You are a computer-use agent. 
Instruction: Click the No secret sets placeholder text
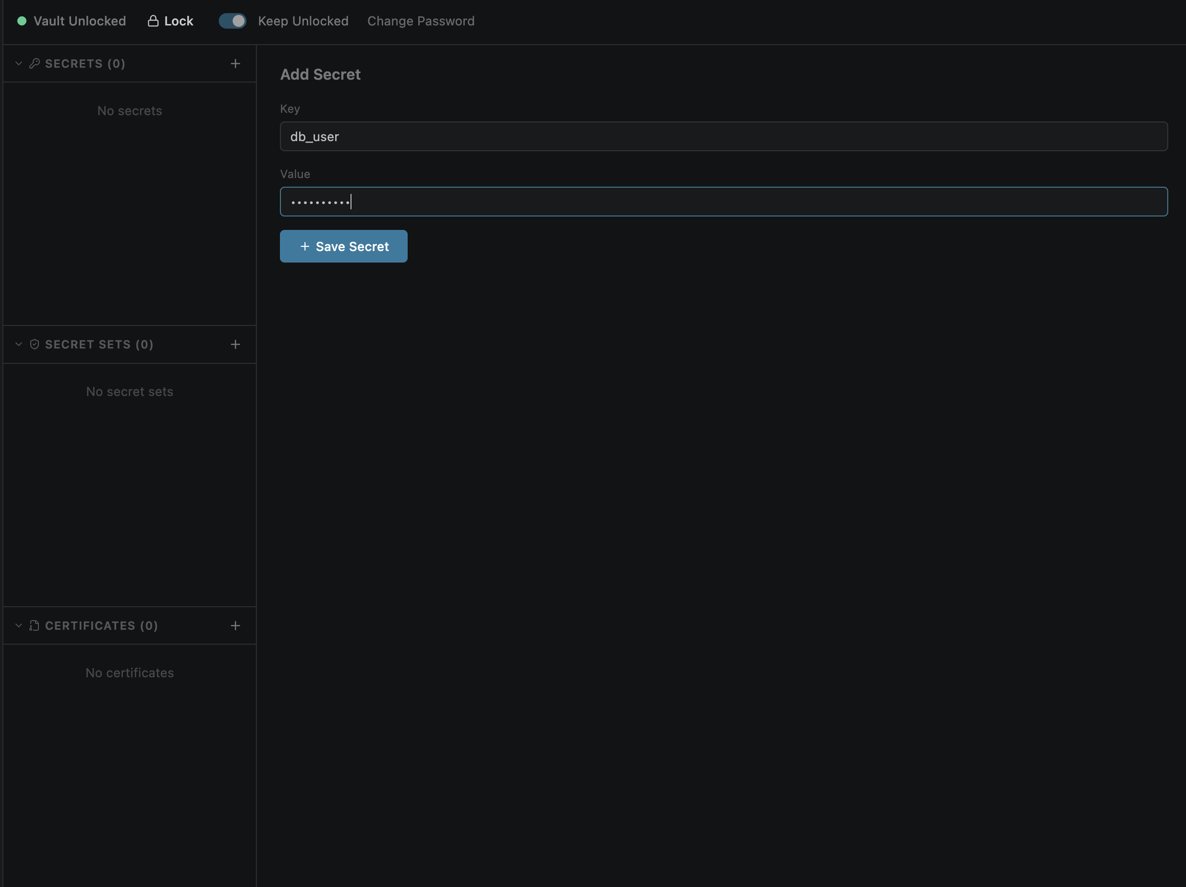130,391
